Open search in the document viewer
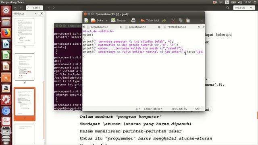The image size is (258, 145). [228, 8]
